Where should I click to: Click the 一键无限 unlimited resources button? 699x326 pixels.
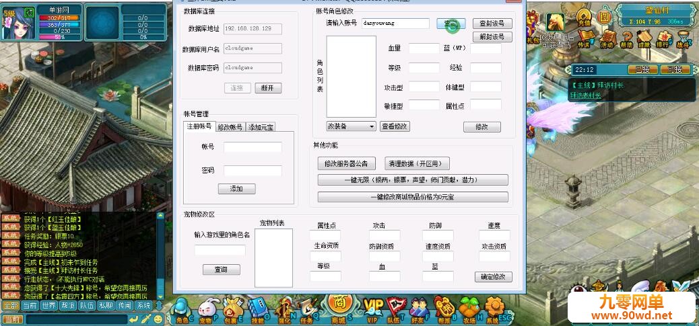coord(413,179)
